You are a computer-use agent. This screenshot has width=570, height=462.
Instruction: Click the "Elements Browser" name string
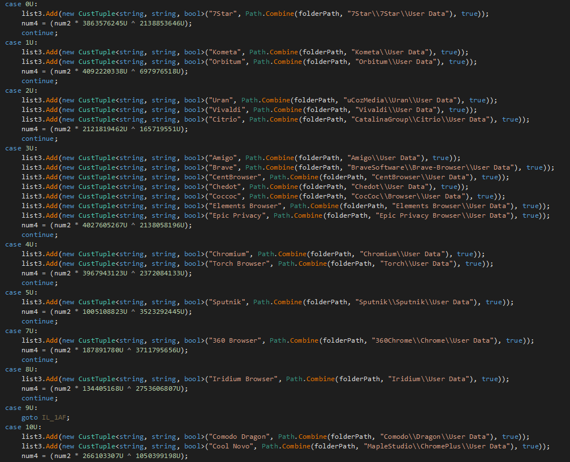pos(245,206)
